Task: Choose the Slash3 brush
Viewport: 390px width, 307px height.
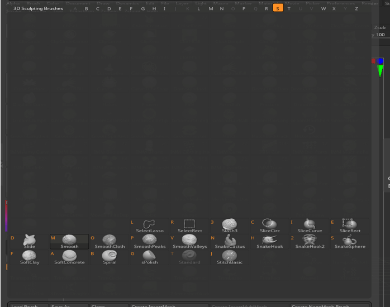Action: 230,226
